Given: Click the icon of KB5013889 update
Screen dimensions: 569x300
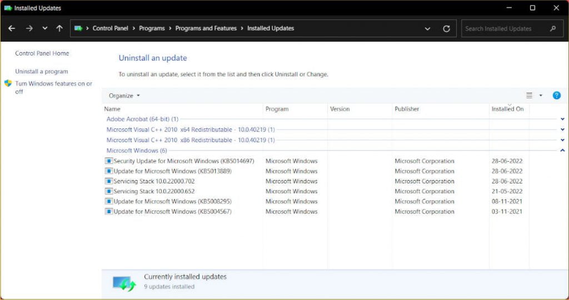Looking at the screenshot, I should tap(108, 171).
